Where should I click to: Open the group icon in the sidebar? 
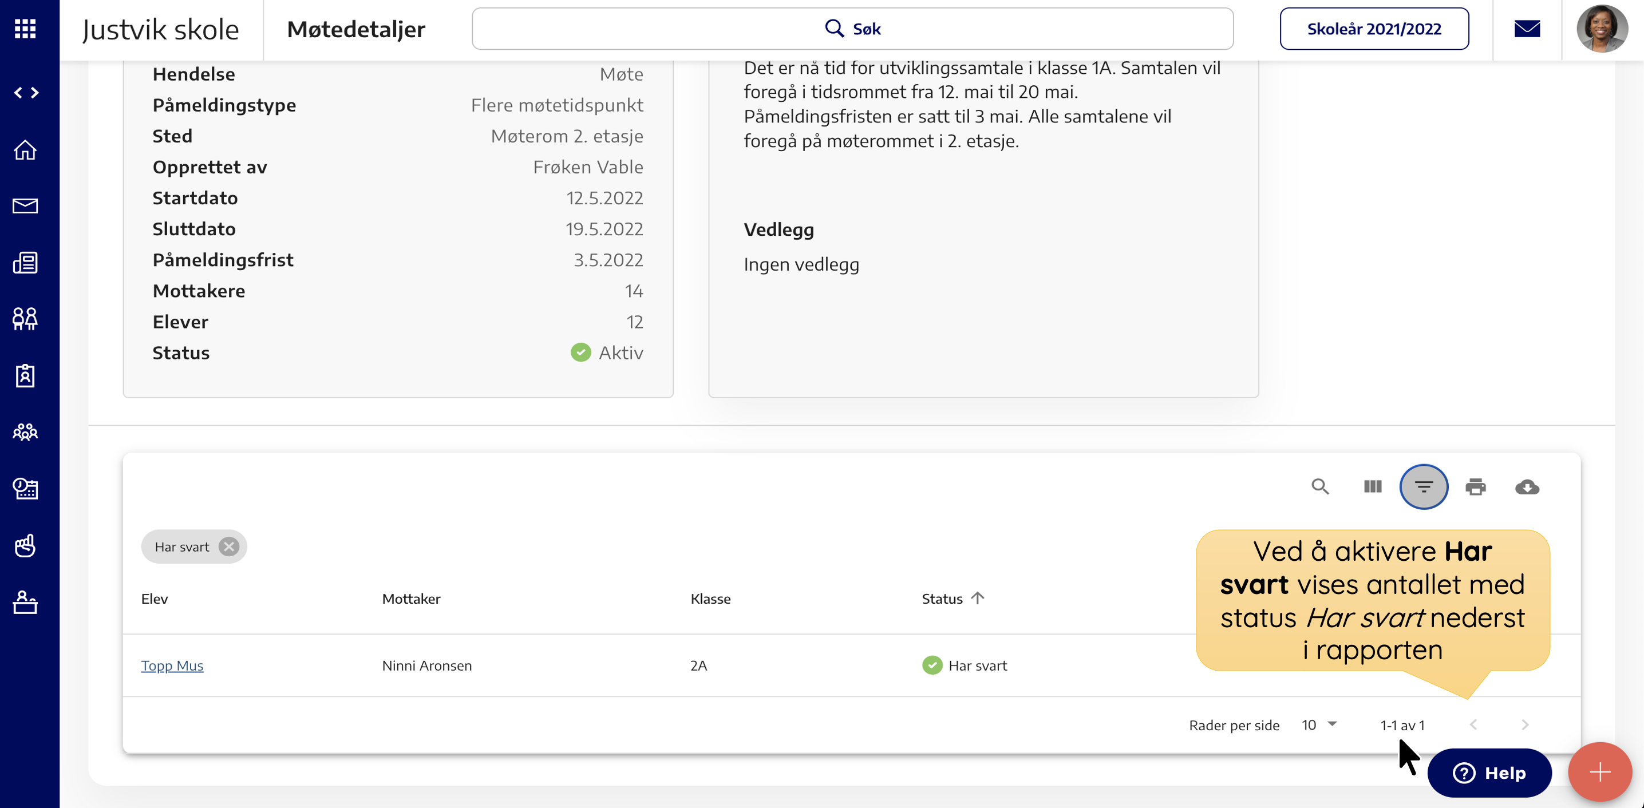tap(26, 432)
